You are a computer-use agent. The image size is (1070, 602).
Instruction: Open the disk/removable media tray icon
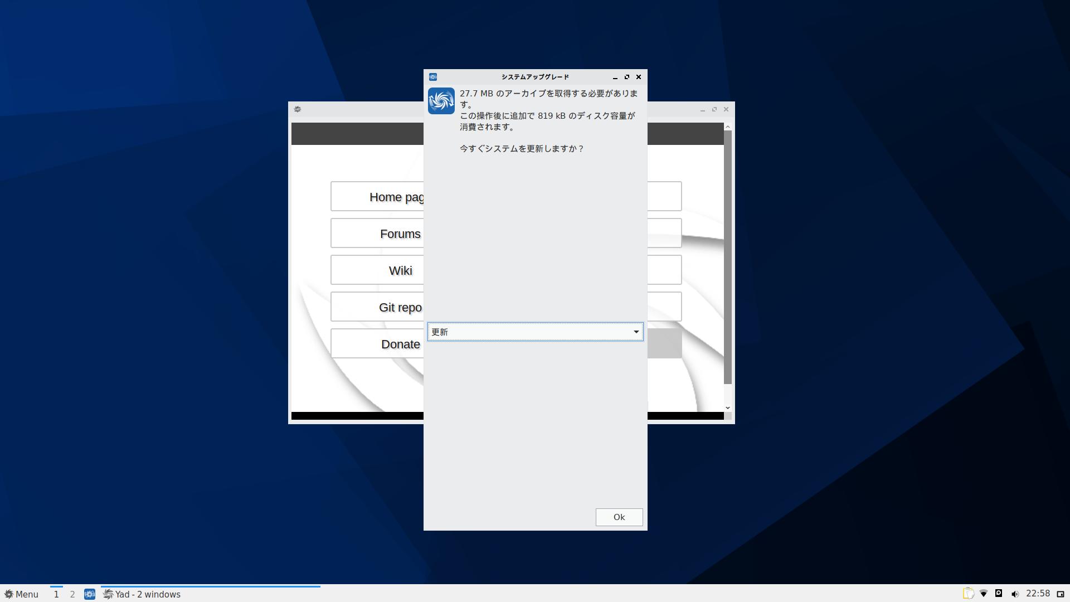point(999,594)
